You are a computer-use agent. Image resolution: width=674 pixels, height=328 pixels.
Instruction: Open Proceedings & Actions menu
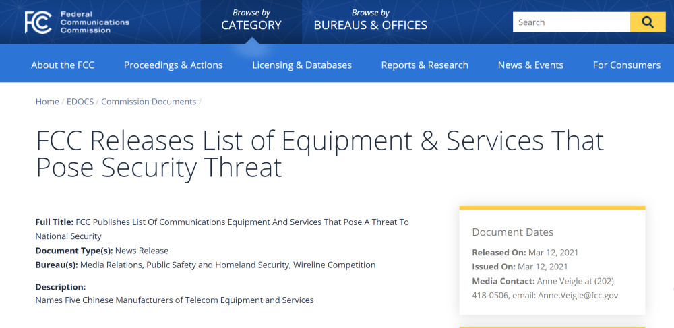[x=173, y=65]
